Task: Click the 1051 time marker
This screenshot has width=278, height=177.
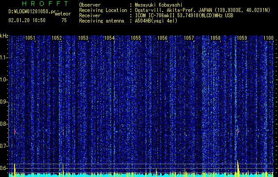Action: coord(30,38)
